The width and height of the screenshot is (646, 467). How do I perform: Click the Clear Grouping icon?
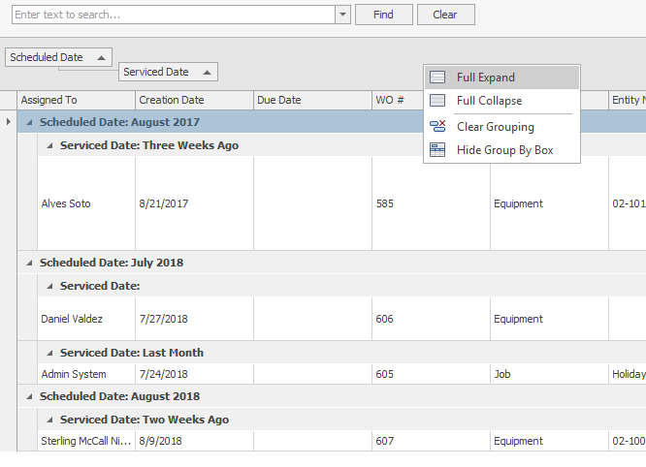[437, 126]
